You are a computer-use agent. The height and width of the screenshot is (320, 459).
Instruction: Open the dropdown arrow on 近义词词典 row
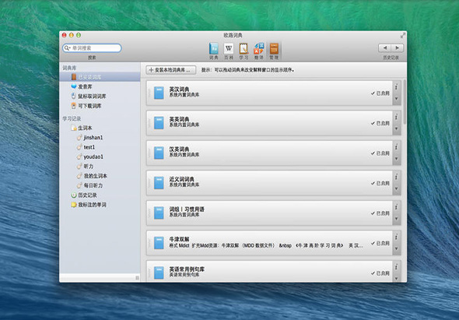click(x=397, y=188)
